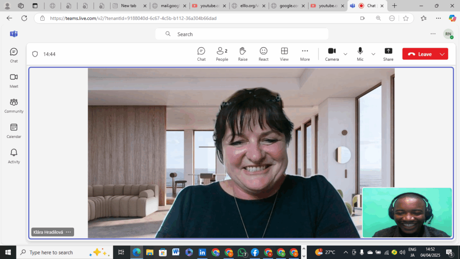
Task: Raise your hand in the meeting
Action: (x=243, y=54)
